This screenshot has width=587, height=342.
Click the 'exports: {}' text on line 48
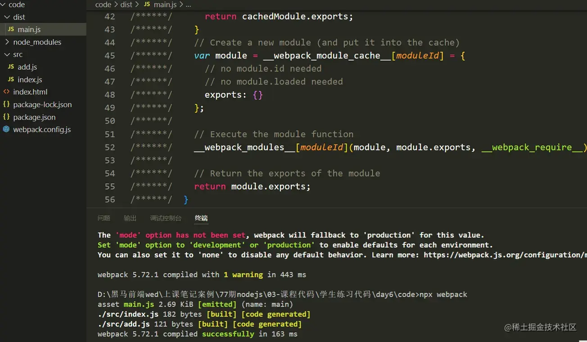pos(234,95)
